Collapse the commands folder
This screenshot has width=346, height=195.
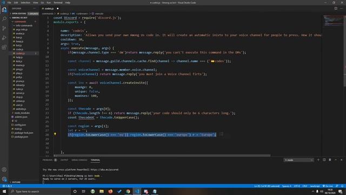[20, 22]
